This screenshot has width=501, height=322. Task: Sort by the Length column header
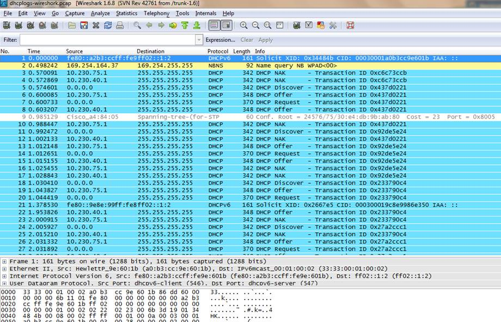[242, 51]
